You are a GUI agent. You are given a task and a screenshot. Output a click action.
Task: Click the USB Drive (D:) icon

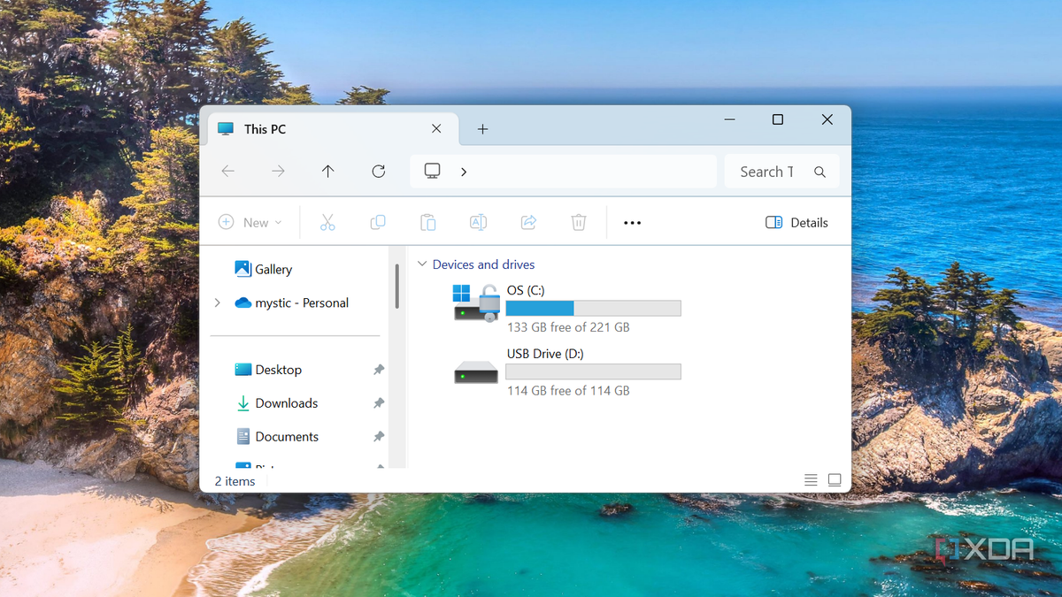point(476,371)
